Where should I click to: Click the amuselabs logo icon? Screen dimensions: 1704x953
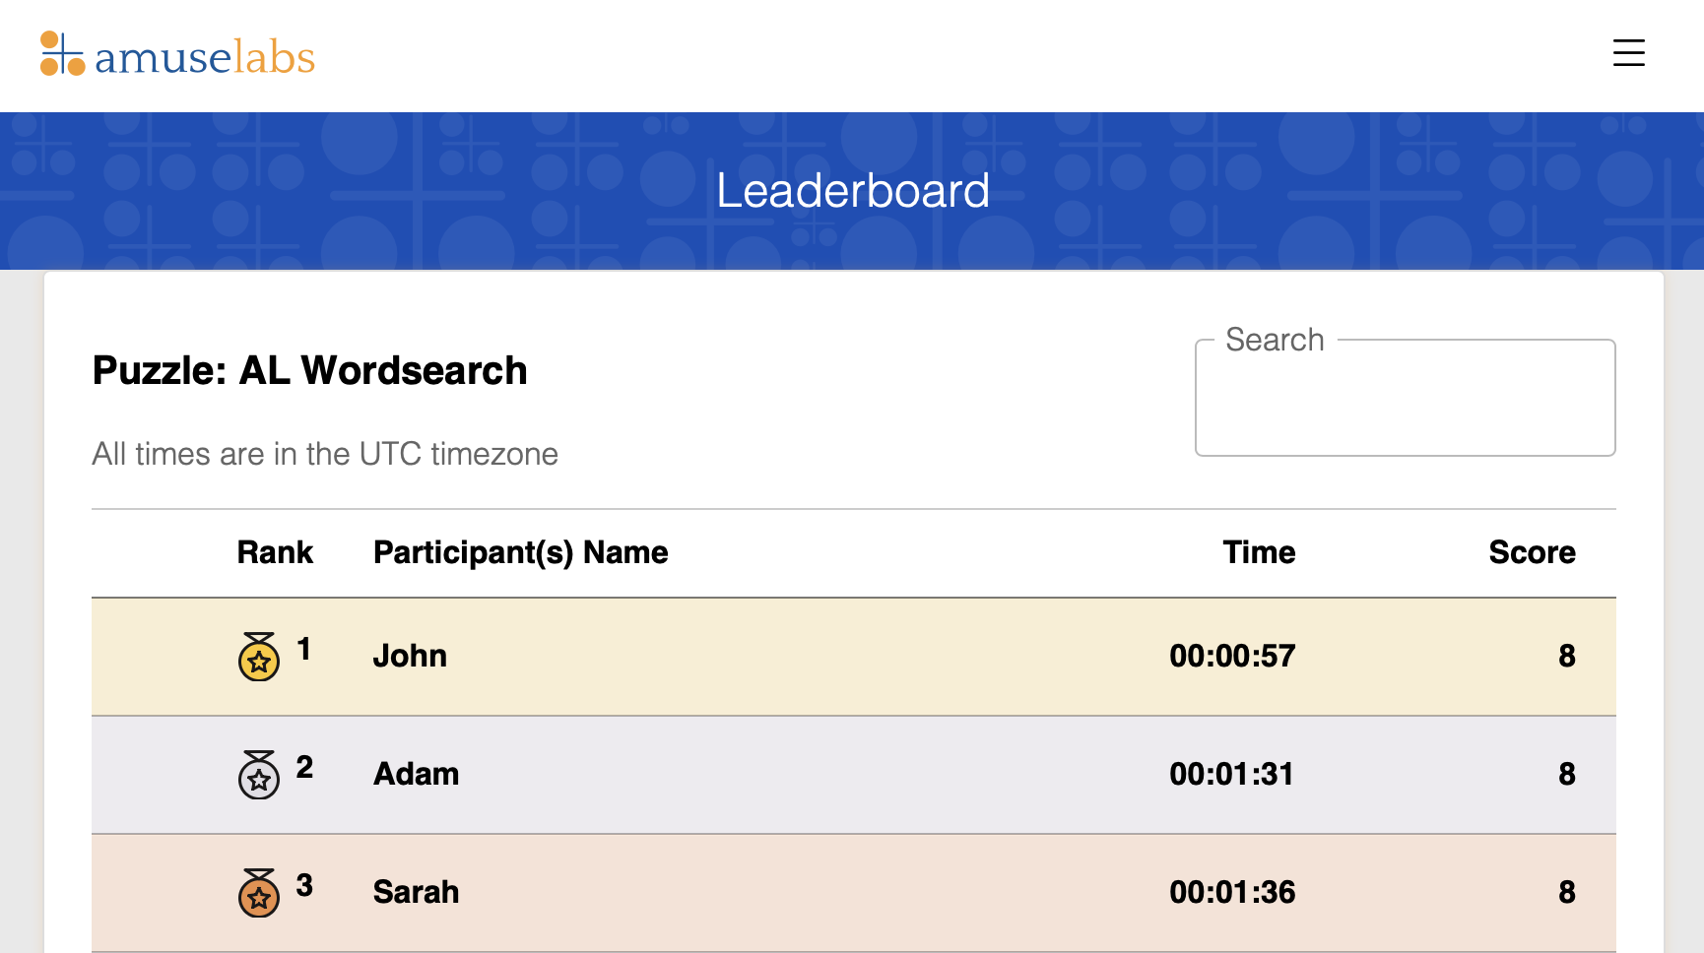point(62,53)
